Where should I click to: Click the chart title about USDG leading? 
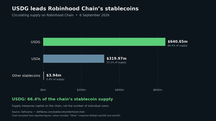[x=75, y=9]
